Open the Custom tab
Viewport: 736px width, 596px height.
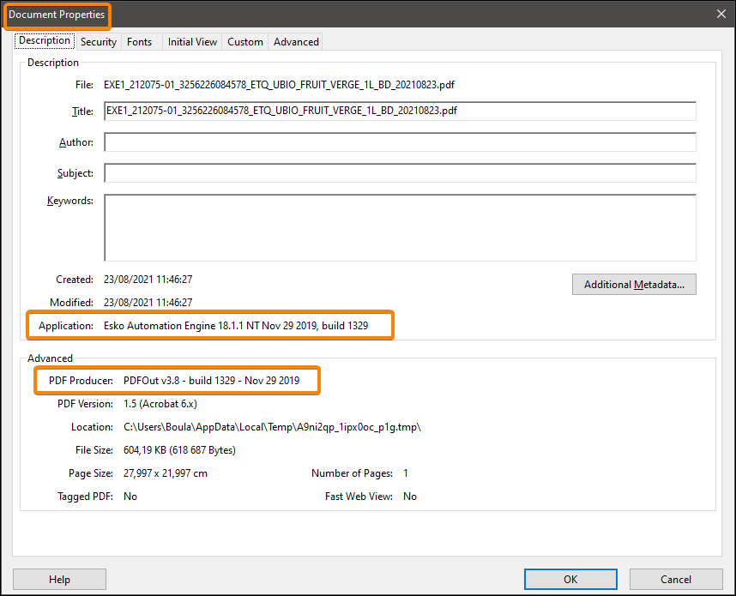[x=244, y=41]
